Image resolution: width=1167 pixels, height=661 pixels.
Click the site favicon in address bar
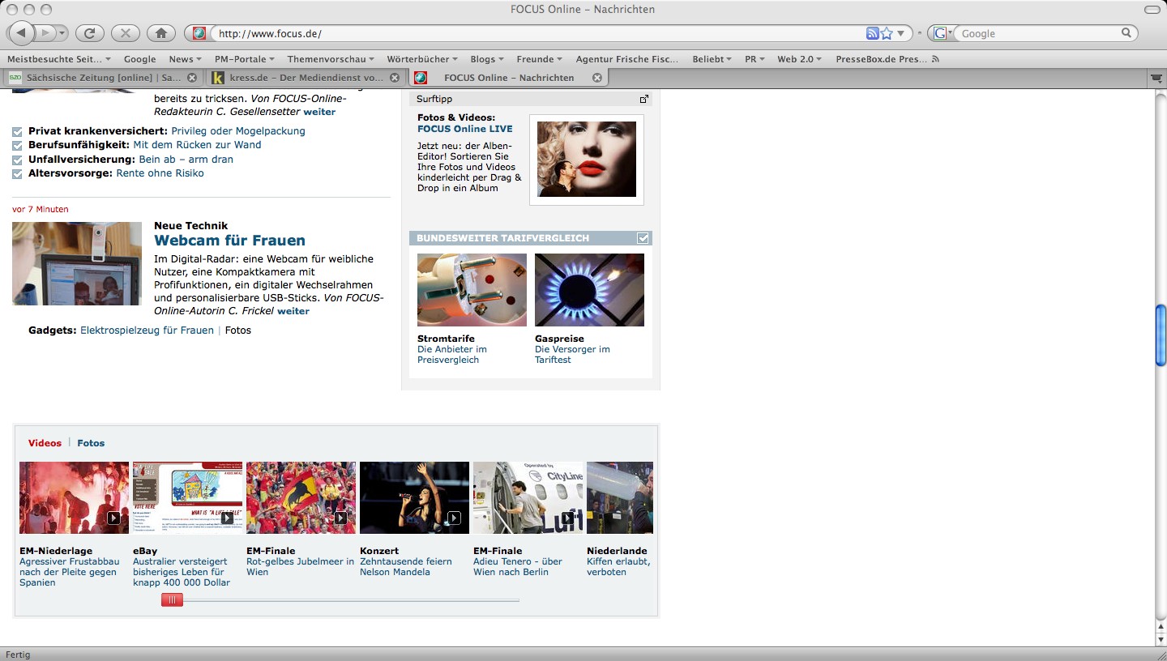(199, 33)
